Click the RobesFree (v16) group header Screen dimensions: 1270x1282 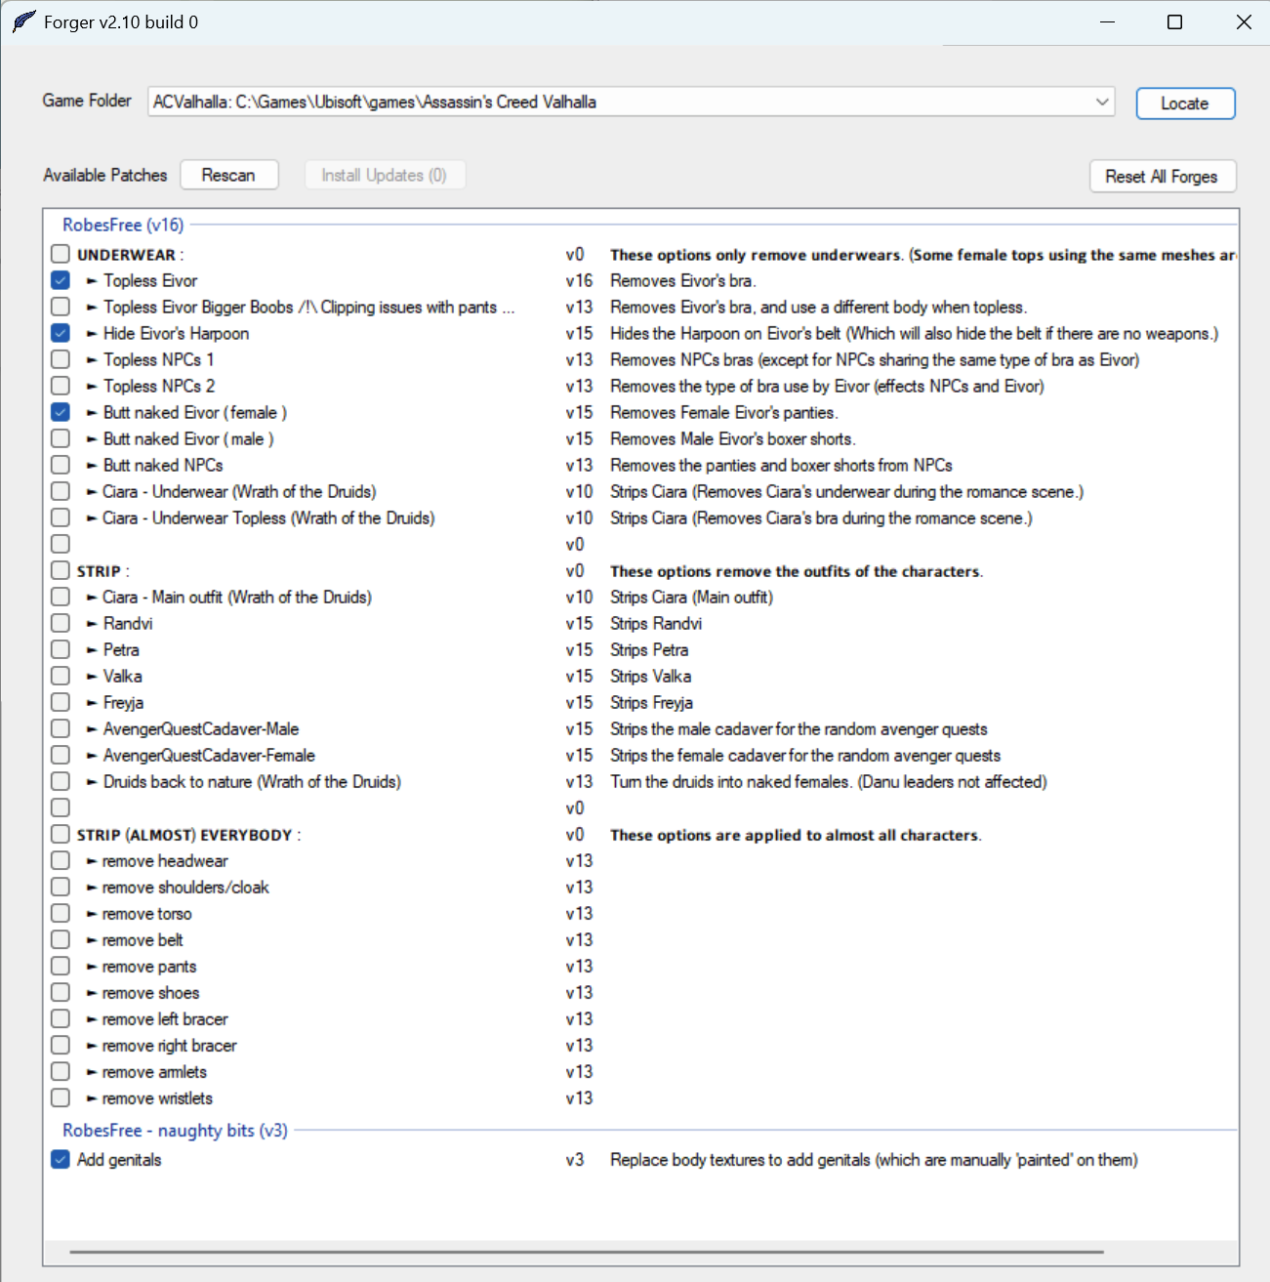point(123,225)
